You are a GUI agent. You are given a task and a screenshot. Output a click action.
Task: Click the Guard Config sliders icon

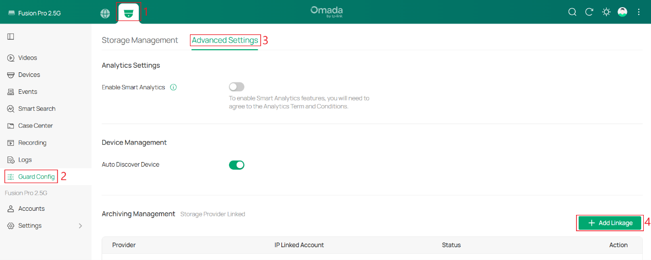pos(11,177)
